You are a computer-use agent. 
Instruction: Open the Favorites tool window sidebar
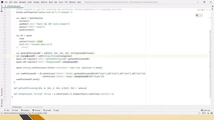tap(2, 103)
